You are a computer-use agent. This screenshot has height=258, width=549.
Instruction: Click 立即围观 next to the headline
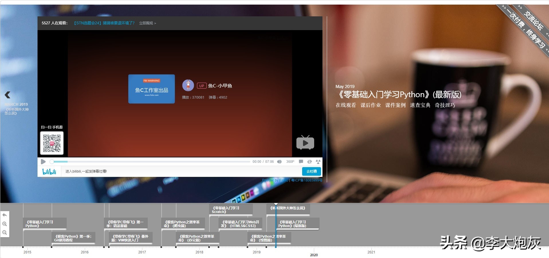tap(147, 23)
